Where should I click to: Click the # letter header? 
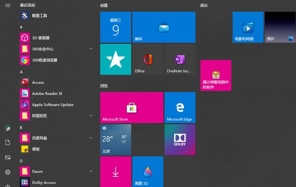point(21,27)
